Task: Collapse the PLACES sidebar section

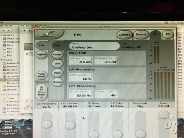Action: pyautogui.click(x=1, y=60)
